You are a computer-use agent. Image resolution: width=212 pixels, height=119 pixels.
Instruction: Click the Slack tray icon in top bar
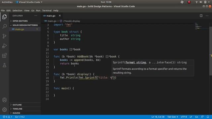tap(182, 2)
